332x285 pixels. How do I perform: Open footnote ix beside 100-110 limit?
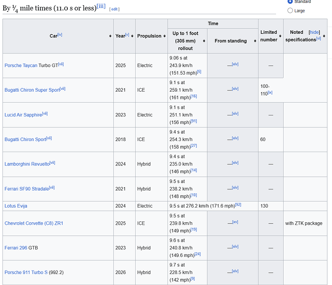(270, 93)
